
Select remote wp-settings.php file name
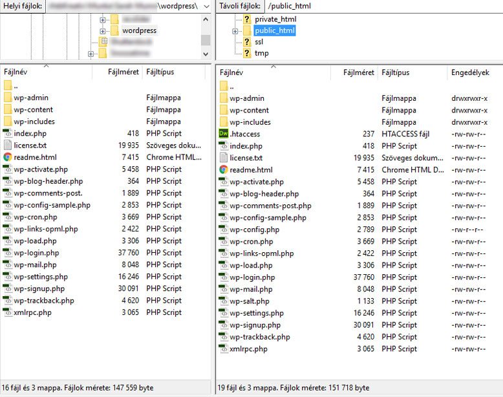(x=257, y=312)
